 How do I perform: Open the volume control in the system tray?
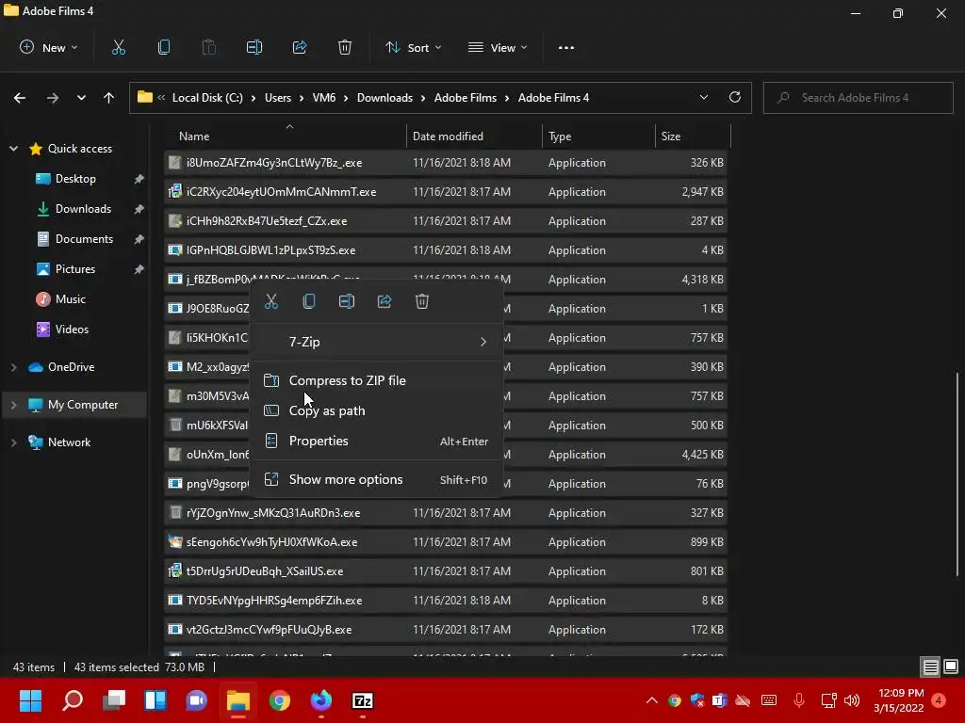pos(852,700)
